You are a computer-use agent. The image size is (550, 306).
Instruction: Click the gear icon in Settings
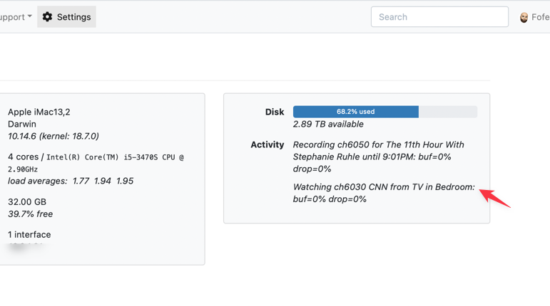(48, 17)
